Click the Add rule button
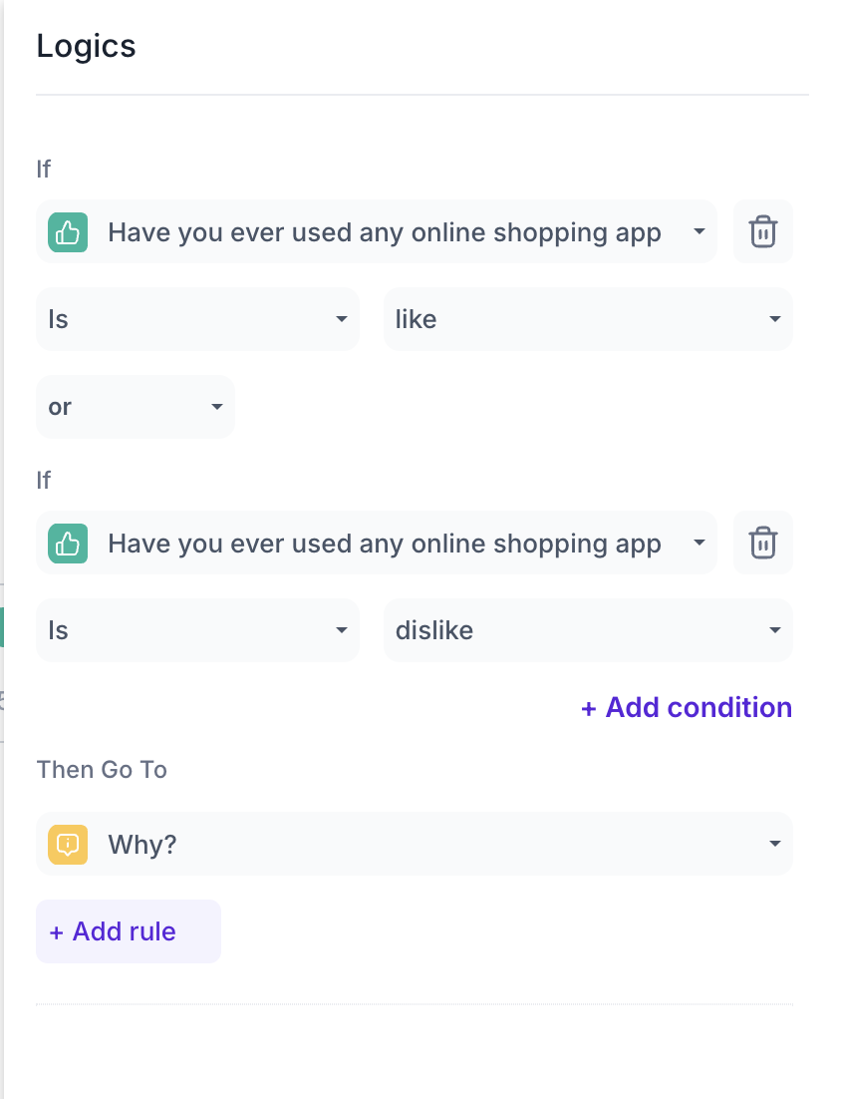The image size is (841, 1099). 129,931
